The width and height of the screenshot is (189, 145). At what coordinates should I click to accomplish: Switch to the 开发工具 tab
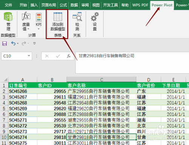110,5
